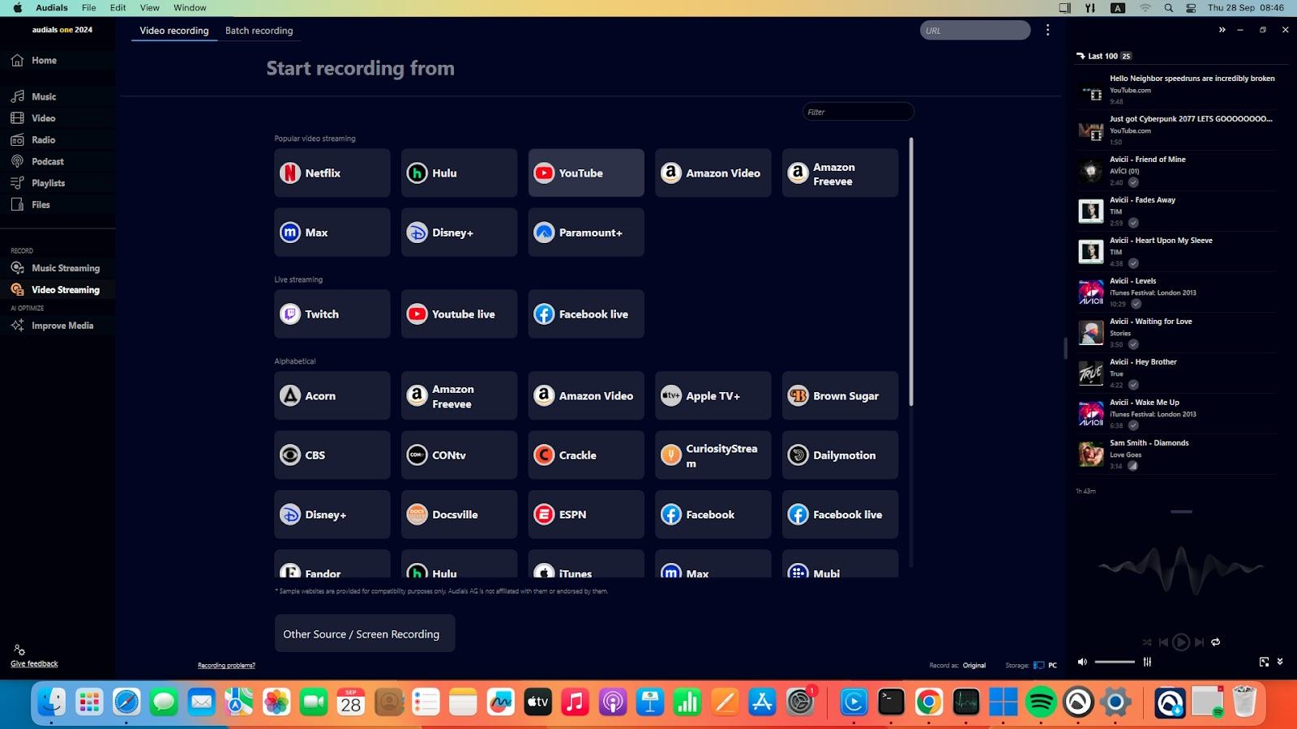Image resolution: width=1297 pixels, height=729 pixels.
Task: Open Spotify from the Dock
Action: tap(1041, 702)
